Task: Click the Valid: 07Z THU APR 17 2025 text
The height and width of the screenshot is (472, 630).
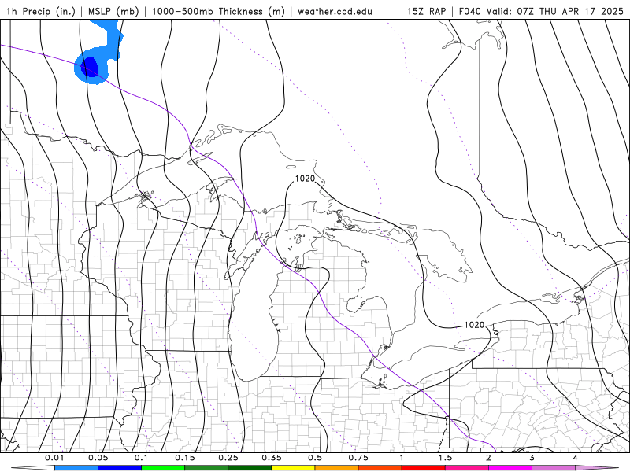Action: coord(555,11)
